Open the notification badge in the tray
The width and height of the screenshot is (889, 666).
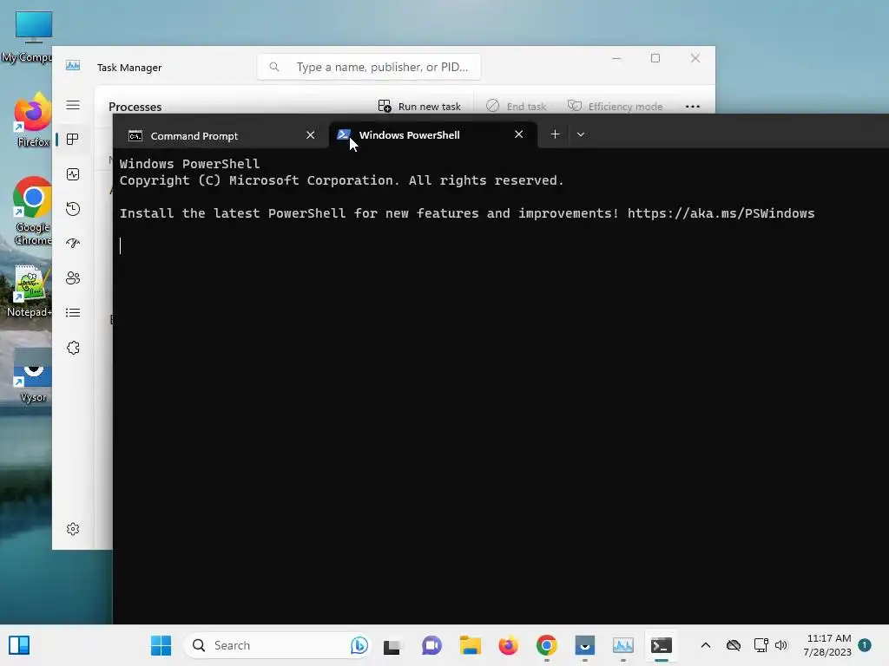865,645
